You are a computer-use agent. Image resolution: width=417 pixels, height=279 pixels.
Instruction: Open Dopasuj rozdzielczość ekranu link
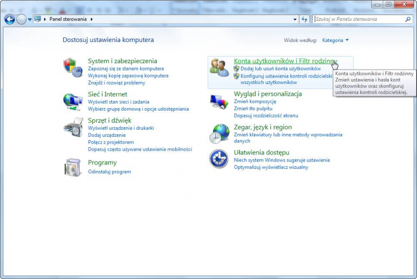(266, 116)
